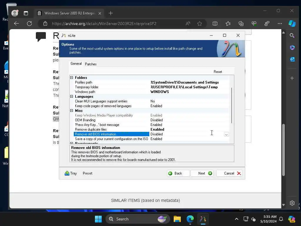Screen dimensions: 301x226
Task: Add an app to Edge sidebar
Action: pos(292,78)
